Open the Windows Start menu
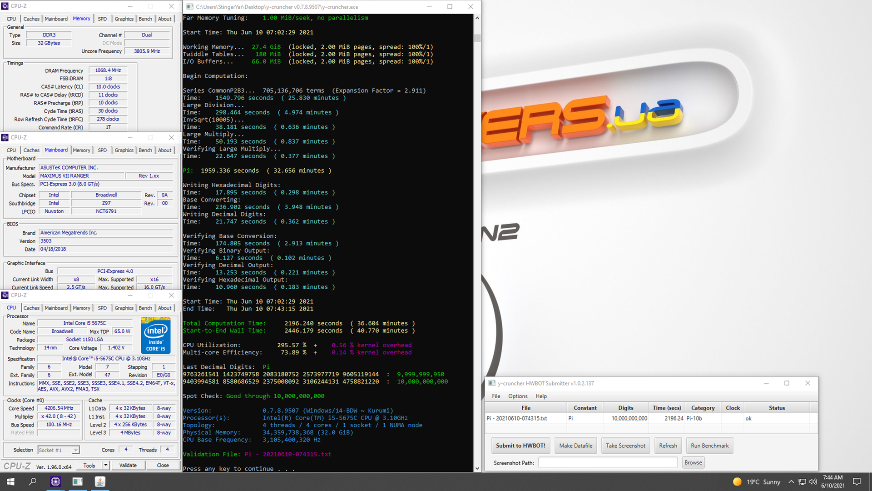 10,481
